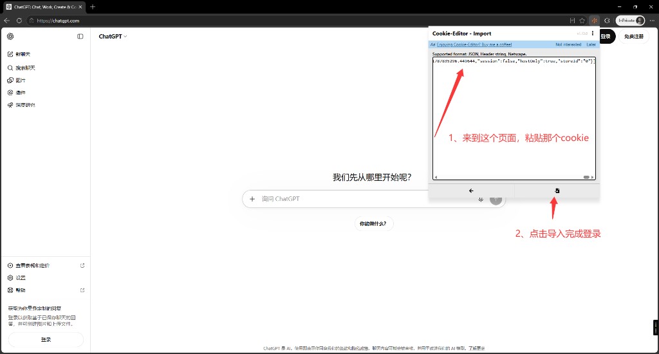Open the browser three-dot settings menu

(x=653, y=20)
